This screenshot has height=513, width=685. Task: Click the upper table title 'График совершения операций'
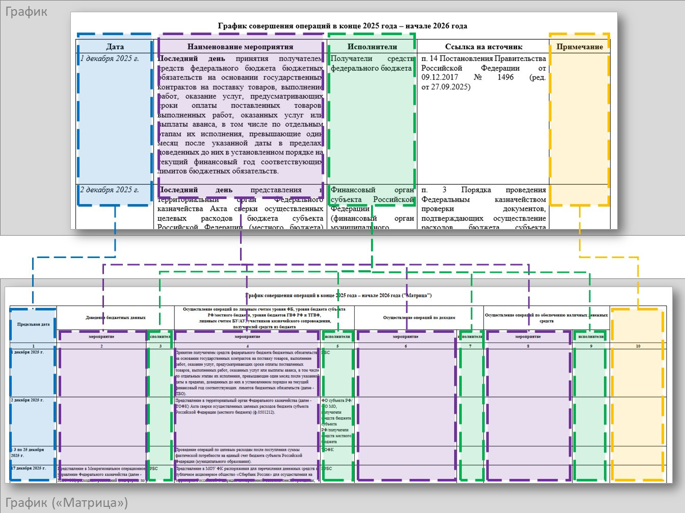342,26
